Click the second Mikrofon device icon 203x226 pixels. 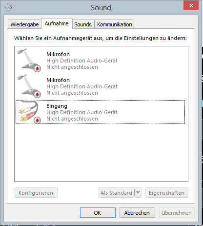pos(29,86)
